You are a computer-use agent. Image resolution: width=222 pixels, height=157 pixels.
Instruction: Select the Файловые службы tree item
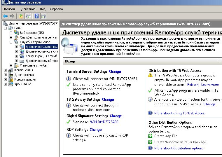coord(34,65)
